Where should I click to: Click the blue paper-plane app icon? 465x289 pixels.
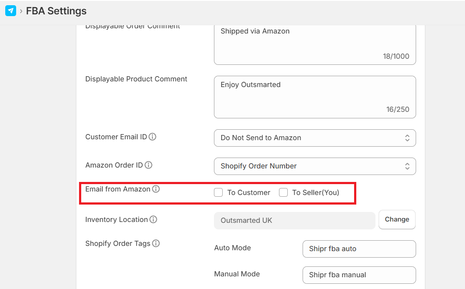(11, 11)
